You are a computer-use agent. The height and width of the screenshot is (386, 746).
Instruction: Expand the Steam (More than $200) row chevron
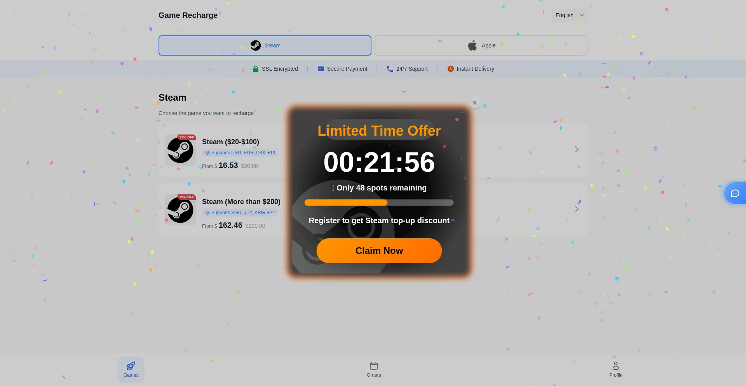[577, 209]
